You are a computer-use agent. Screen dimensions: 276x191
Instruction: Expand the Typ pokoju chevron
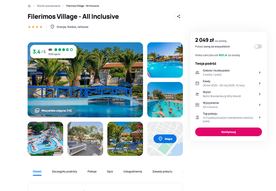[260, 117]
